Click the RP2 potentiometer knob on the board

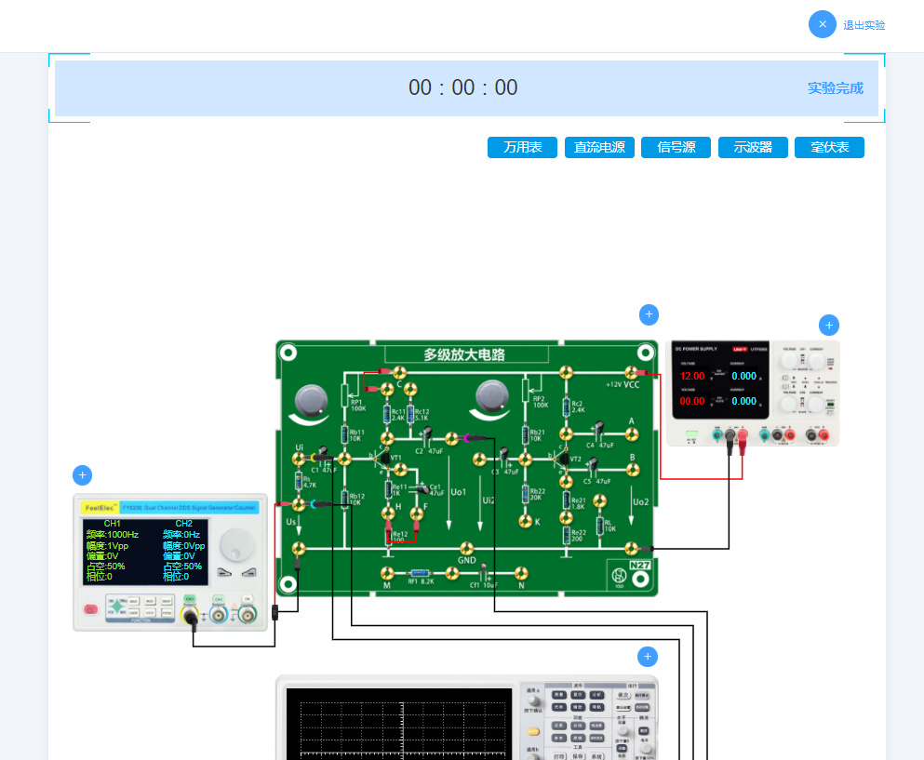tap(492, 400)
